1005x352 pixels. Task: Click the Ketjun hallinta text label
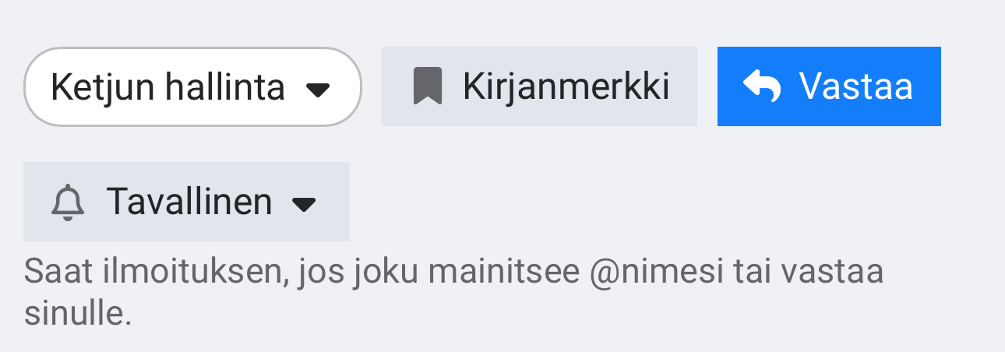[167, 86]
